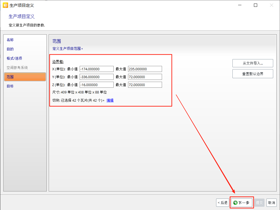This screenshot has height=210, width=280.
Task: Minimize the 生产项目定义 window
Action: [239, 5]
